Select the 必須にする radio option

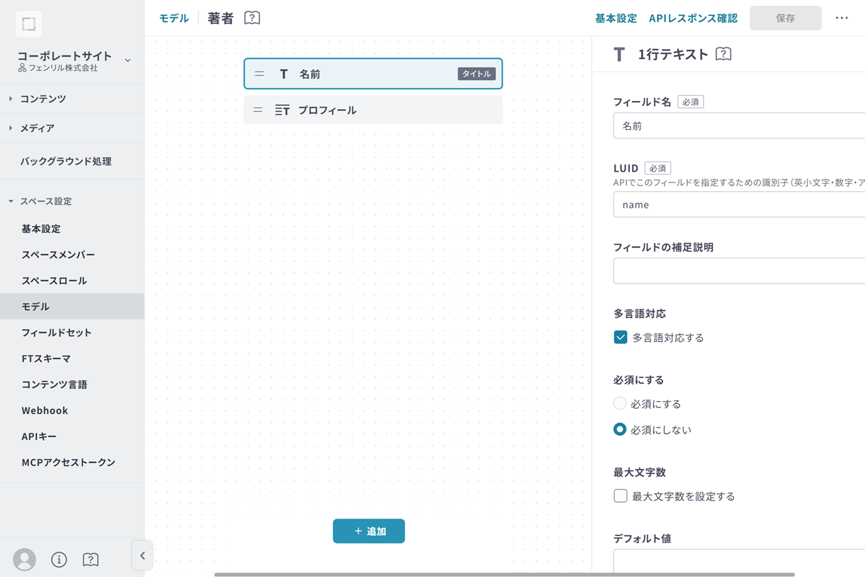[x=619, y=403]
